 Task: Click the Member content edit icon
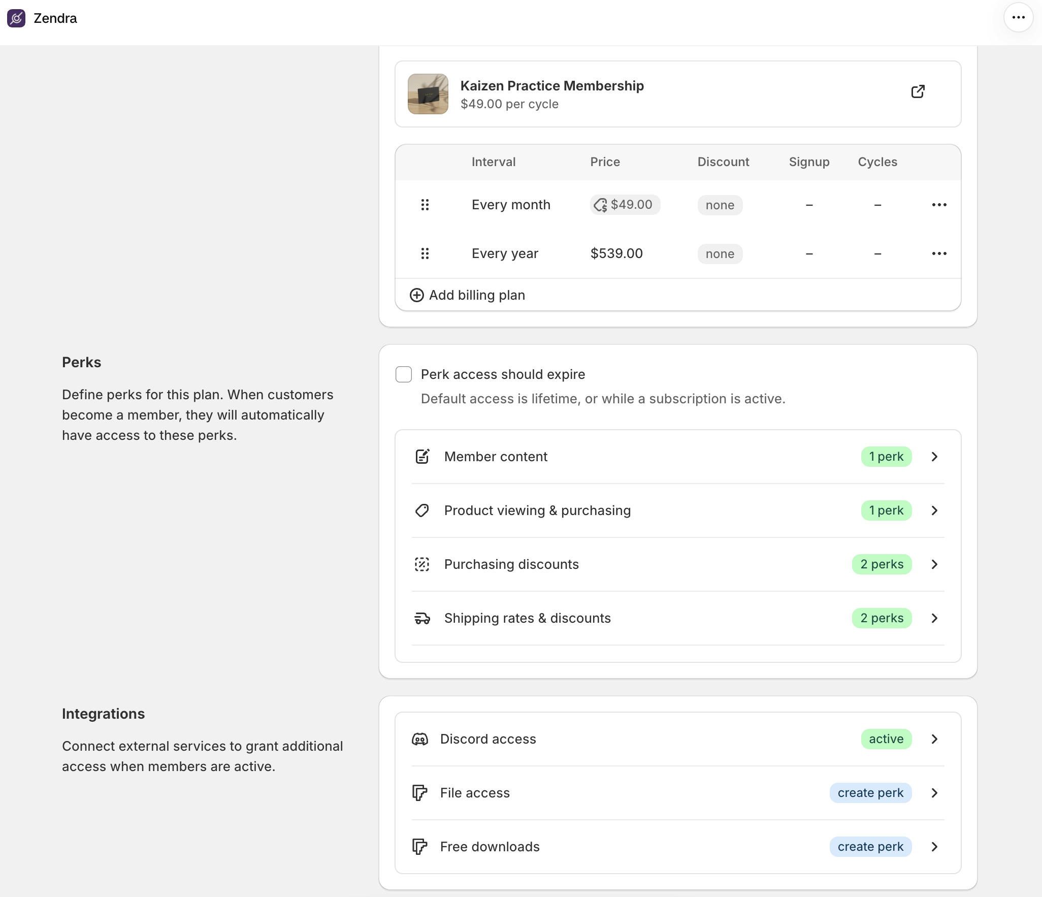pyautogui.click(x=422, y=457)
